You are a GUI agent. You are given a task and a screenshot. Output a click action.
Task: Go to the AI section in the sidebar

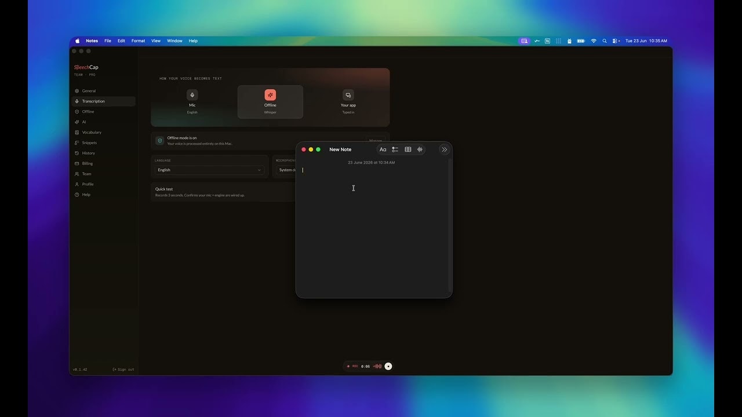(x=103, y=122)
